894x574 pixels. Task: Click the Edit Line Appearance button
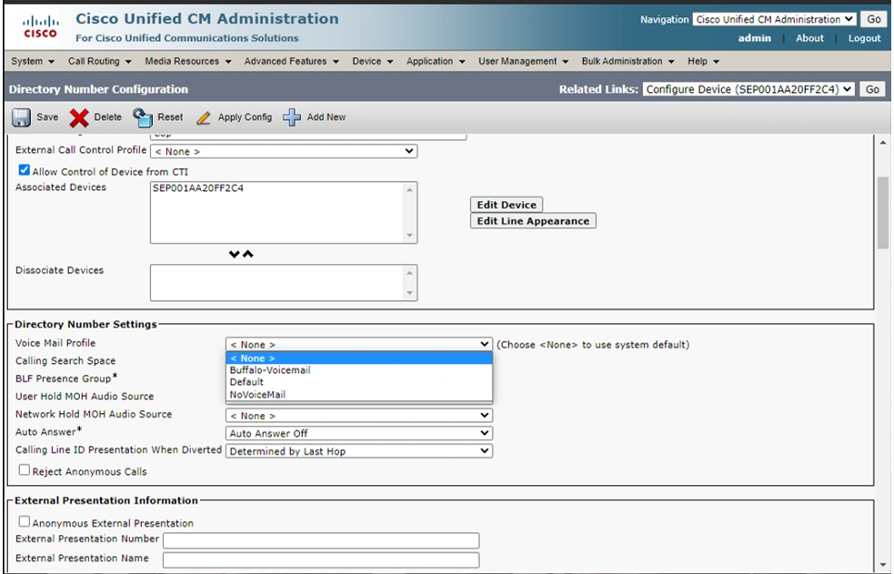click(533, 221)
